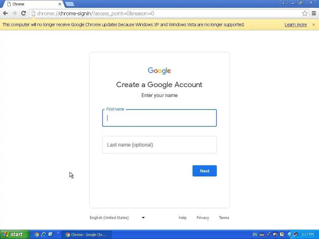This screenshot has height=239, width=319.
Task: Click the First name field
Action: tap(159, 118)
